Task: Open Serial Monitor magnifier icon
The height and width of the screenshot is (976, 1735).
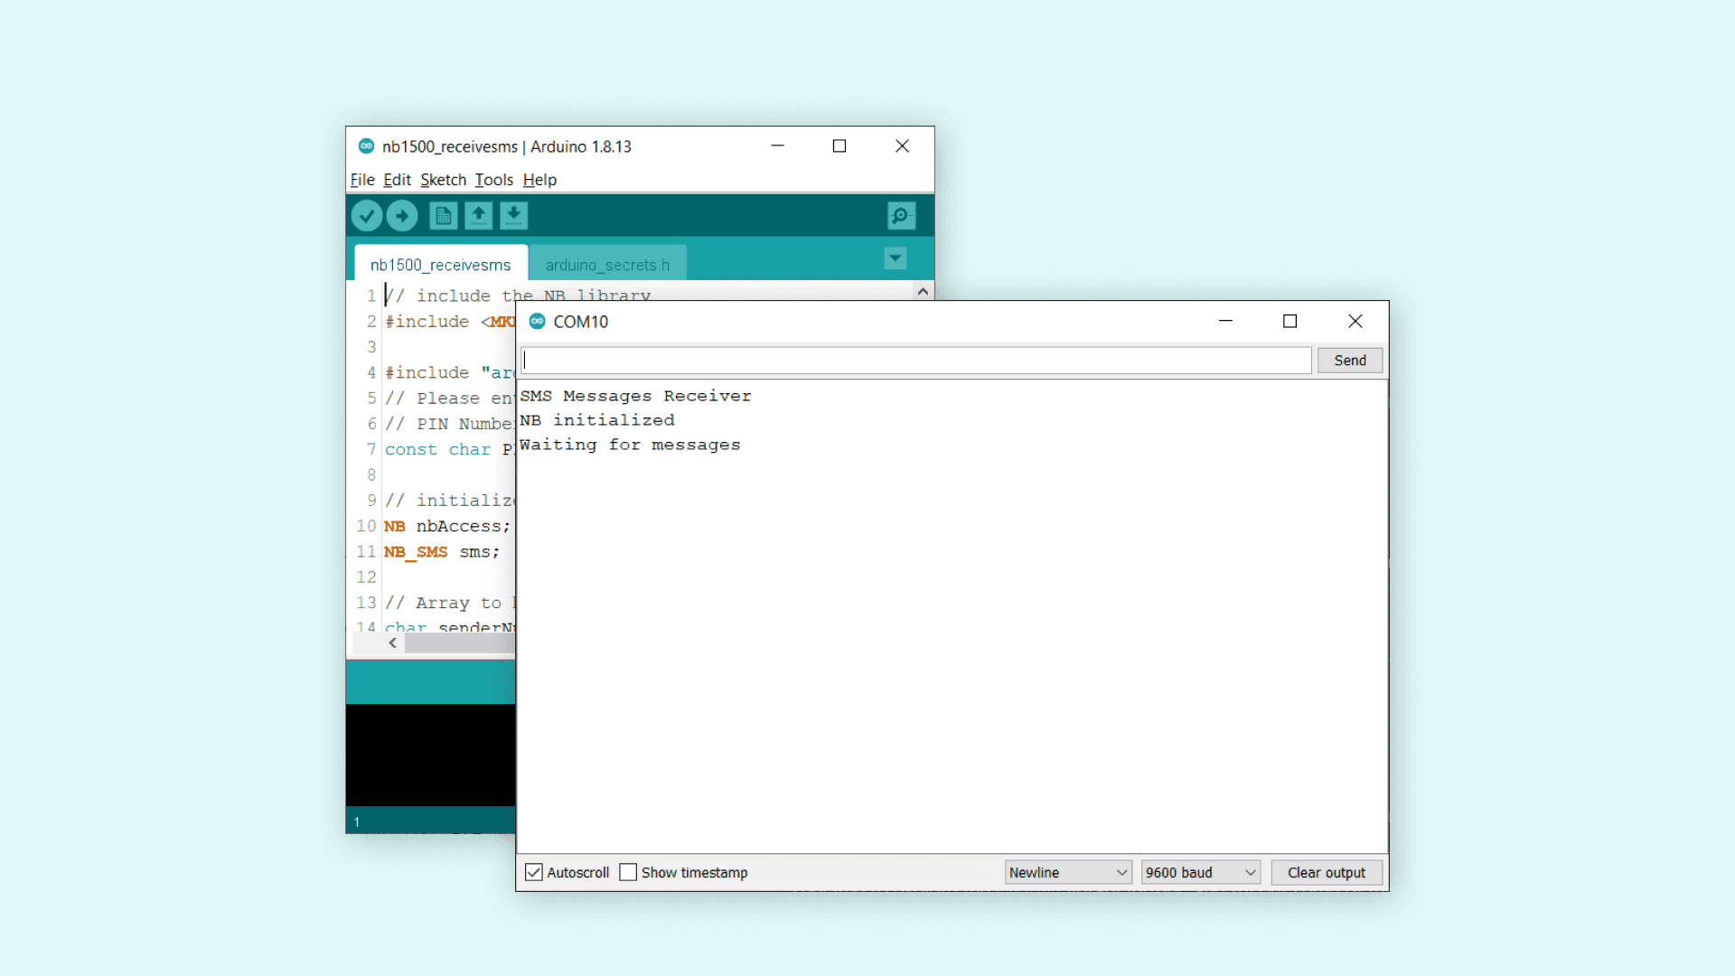Action: (x=901, y=216)
